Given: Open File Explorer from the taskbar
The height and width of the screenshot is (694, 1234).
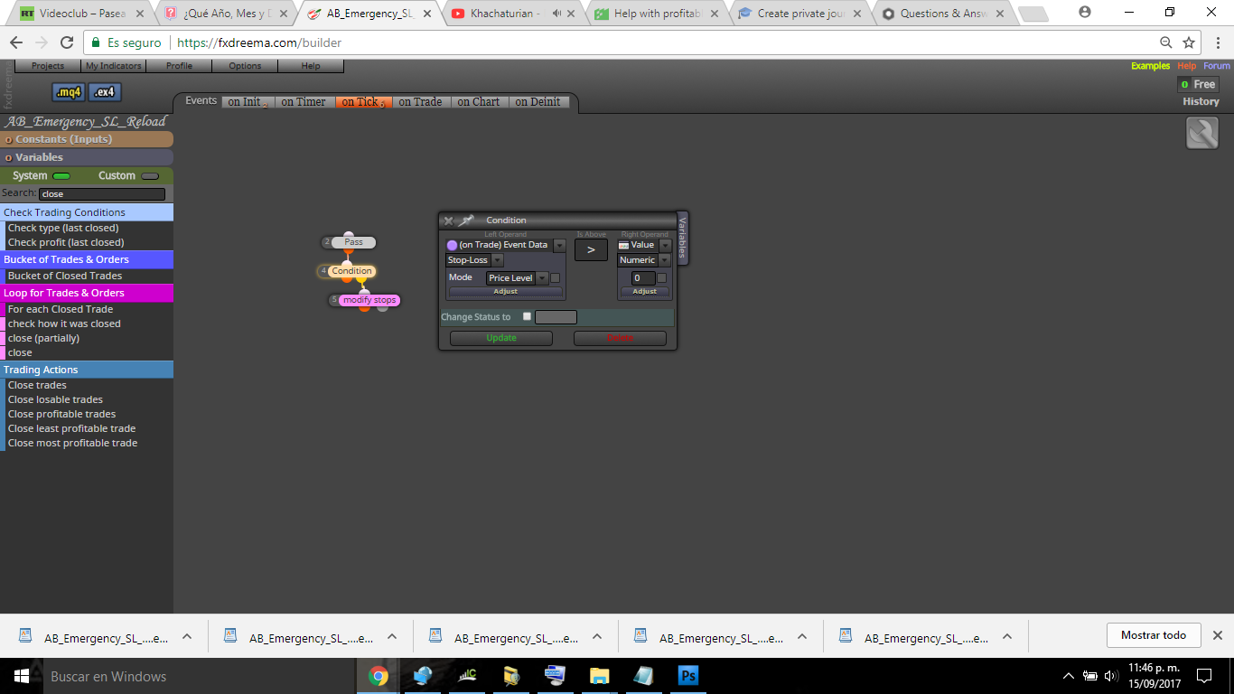Looking at the screenshot, I should (x=599, y=676).
